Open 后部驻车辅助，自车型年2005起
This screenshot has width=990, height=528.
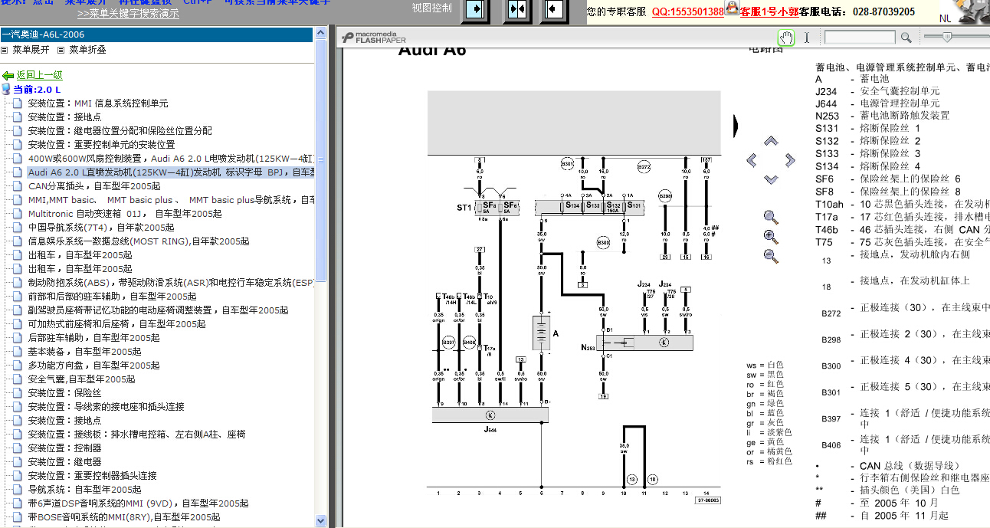(x=93, y=338)
